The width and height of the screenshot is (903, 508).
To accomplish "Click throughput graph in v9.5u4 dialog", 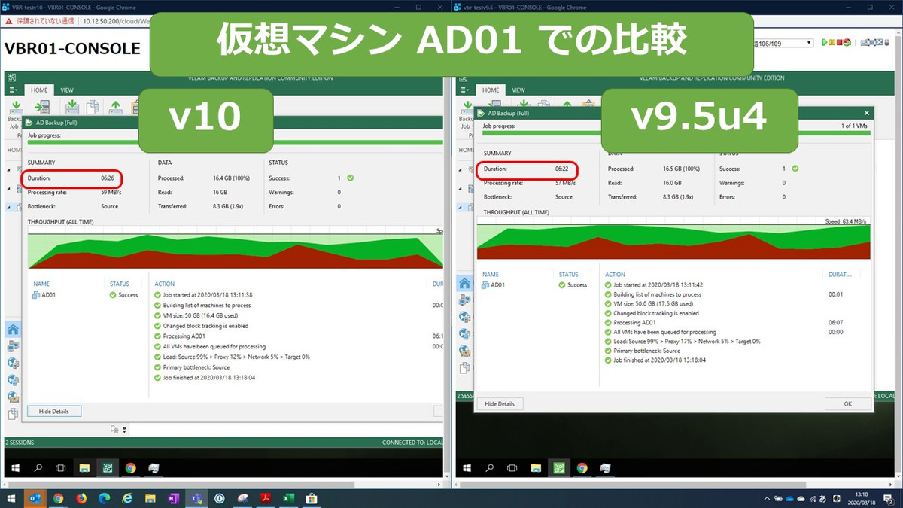I will click(x=673, y=242).
